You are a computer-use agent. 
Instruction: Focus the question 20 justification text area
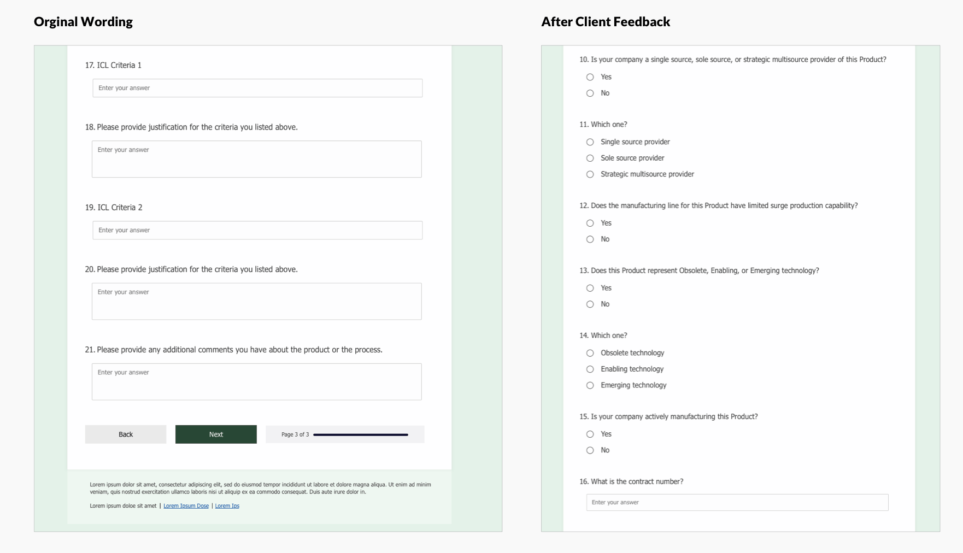(x=257, y=301)
